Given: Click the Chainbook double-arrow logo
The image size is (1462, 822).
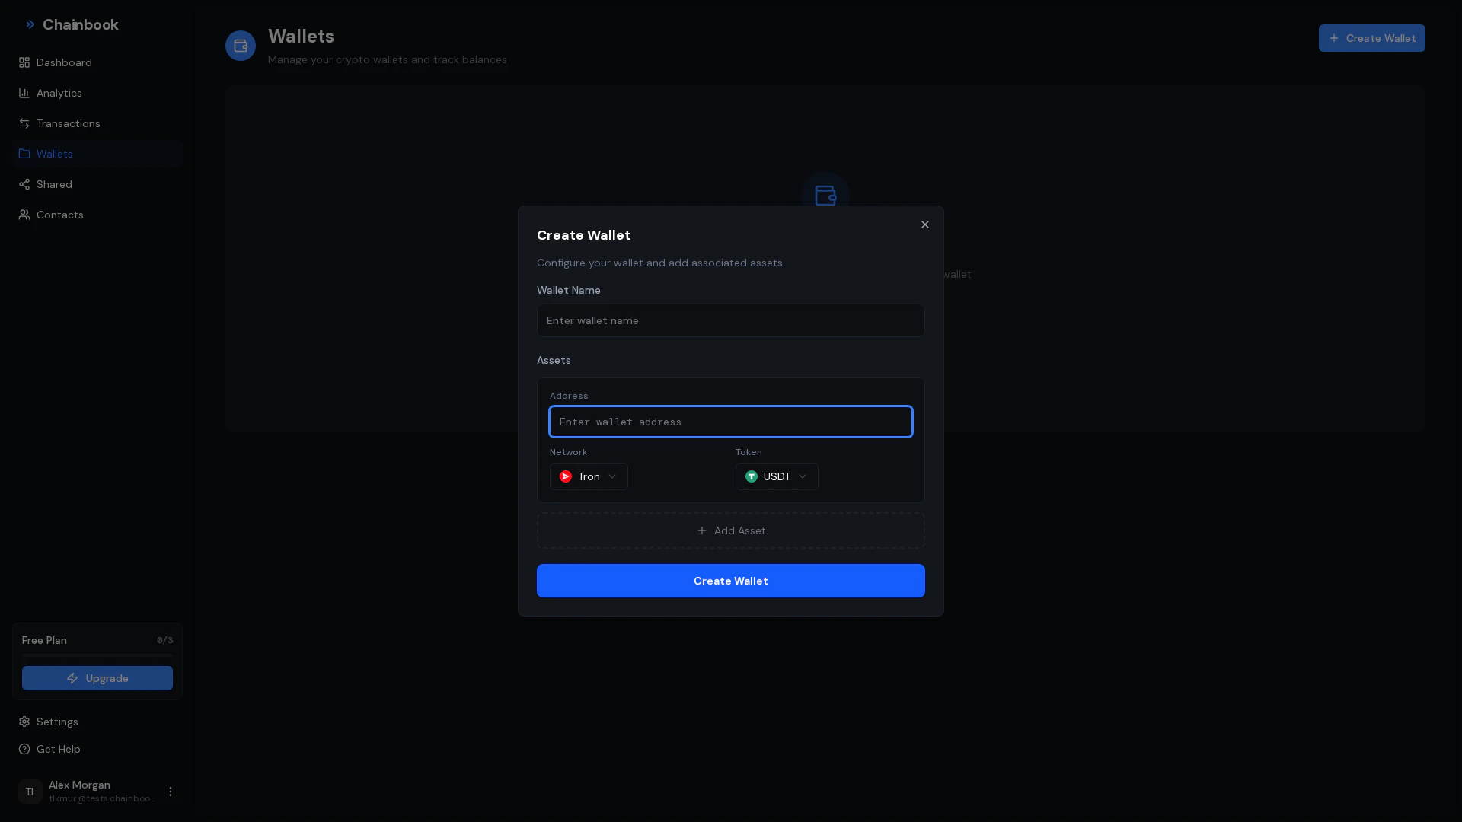Looking at the screenshot, I should (30, 24).
